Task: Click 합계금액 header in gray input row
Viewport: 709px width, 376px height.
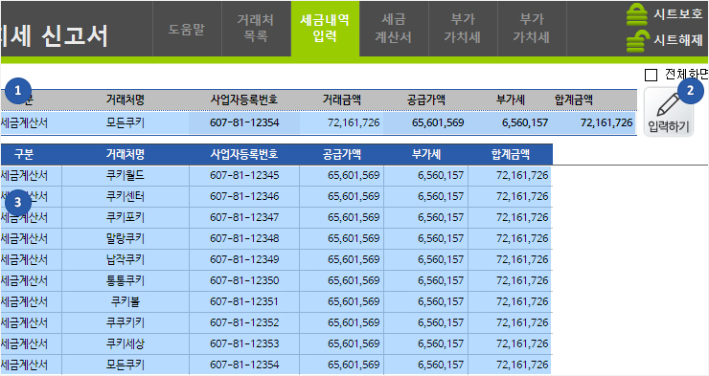Action: pos(574,100)
